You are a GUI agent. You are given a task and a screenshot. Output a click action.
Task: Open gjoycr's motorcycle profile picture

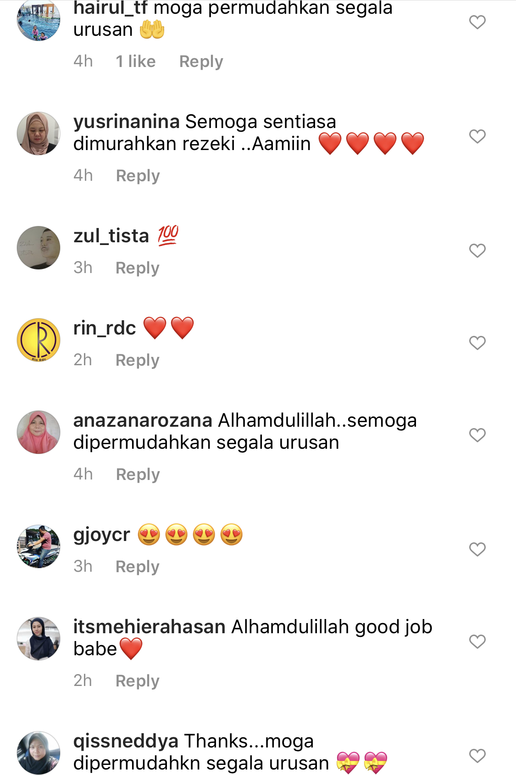(39, 546)
